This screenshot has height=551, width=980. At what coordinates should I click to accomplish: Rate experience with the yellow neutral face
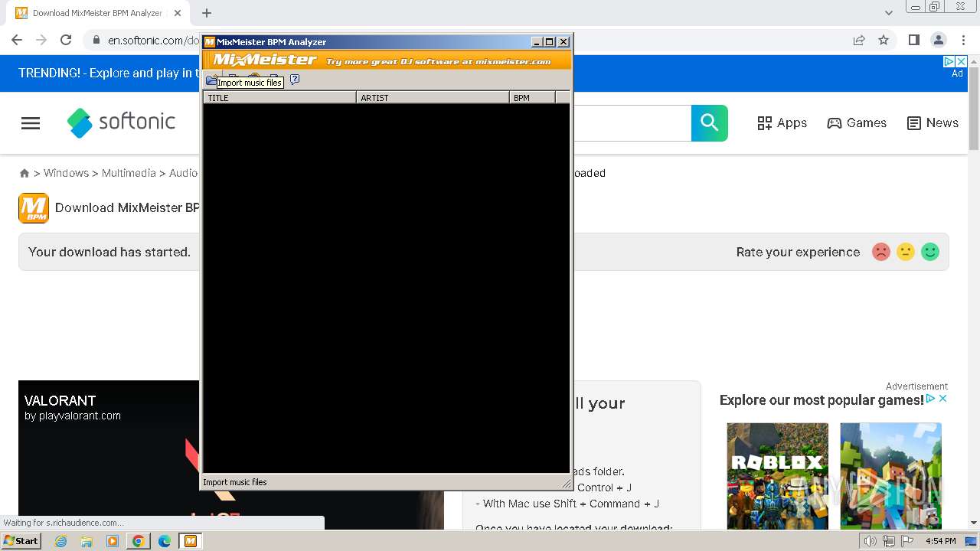(x=906, y=252)
